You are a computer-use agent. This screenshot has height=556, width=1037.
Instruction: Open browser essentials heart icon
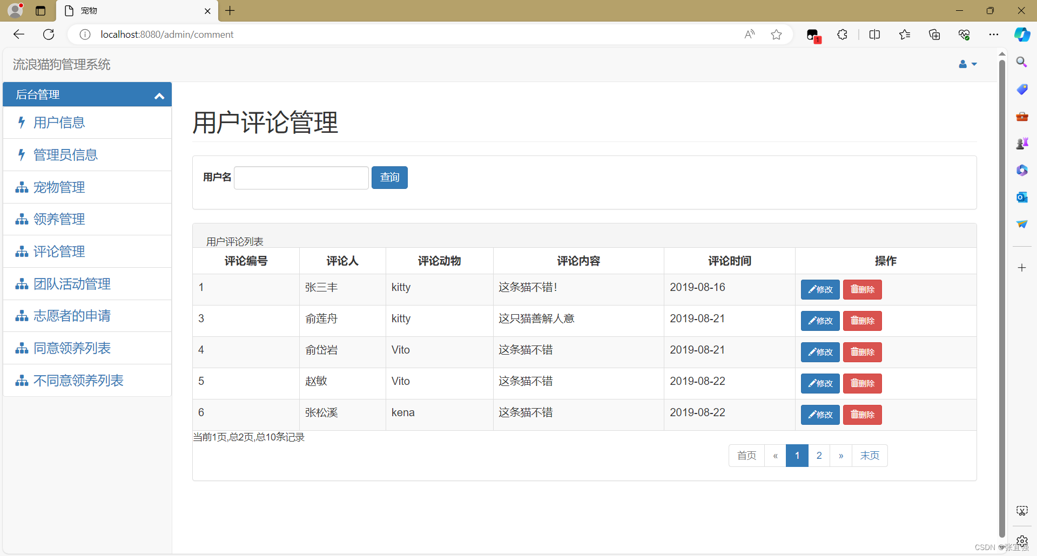point(964,35)
